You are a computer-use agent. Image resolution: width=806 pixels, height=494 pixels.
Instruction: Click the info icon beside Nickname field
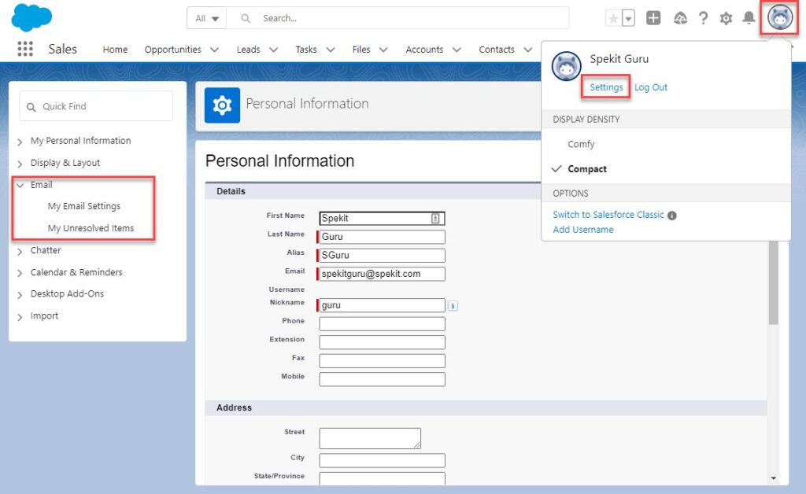point(453,305)
